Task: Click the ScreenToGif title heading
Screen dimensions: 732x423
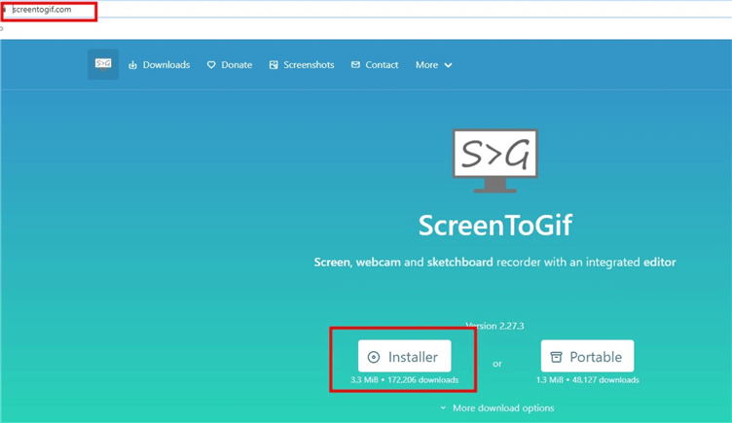Action: point(495,226)
